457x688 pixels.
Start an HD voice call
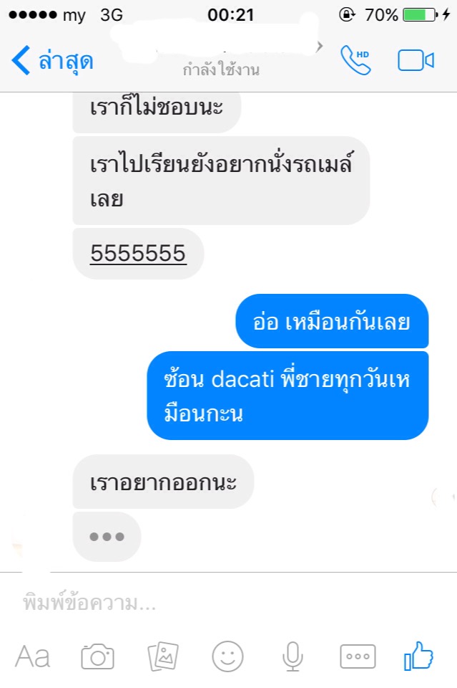coord(356,60)
